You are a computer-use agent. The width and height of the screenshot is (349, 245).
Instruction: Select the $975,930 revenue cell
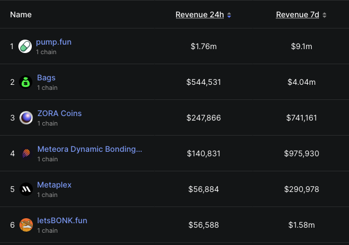[x=302, y=153]
